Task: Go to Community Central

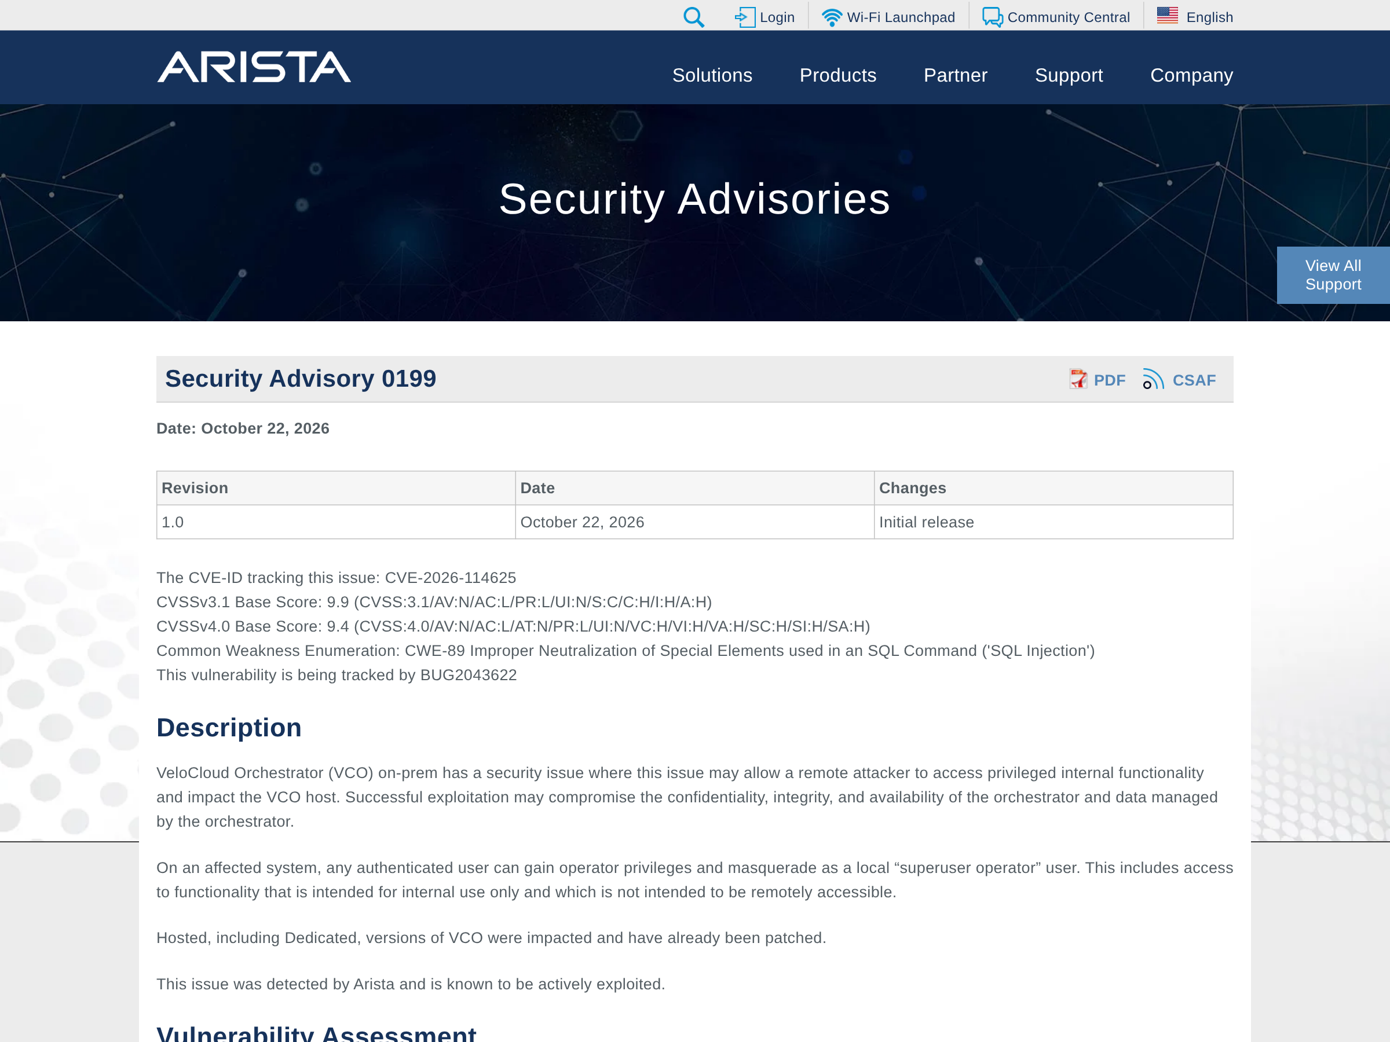Action: tap(1068, 17)
